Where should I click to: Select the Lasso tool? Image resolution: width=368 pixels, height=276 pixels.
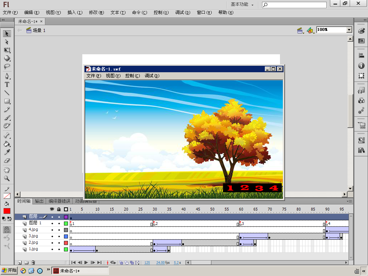[x=7, y=66]
